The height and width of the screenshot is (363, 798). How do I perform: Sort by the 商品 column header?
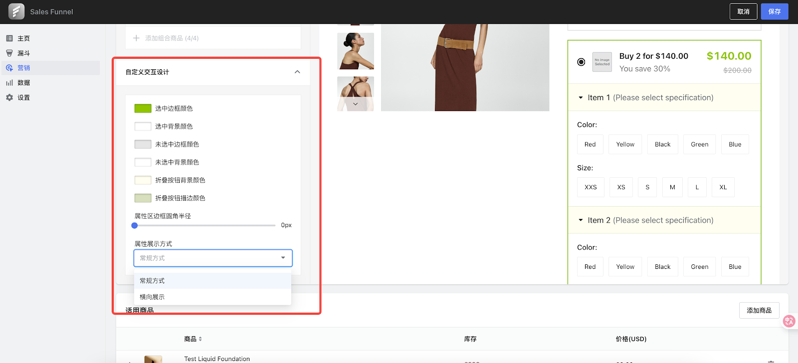(x=193, y=339)
